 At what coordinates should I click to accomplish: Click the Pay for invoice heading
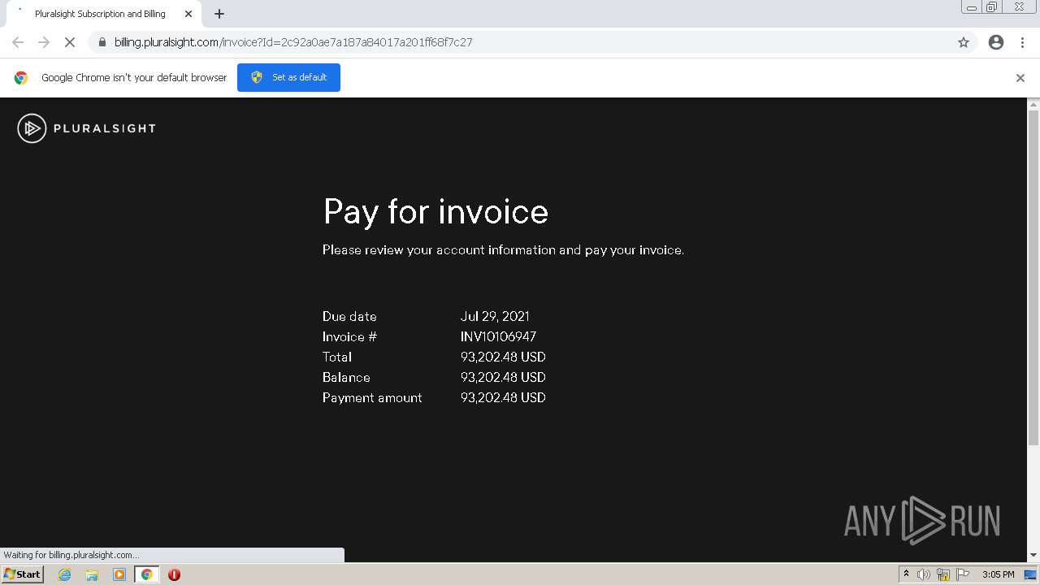435,212
